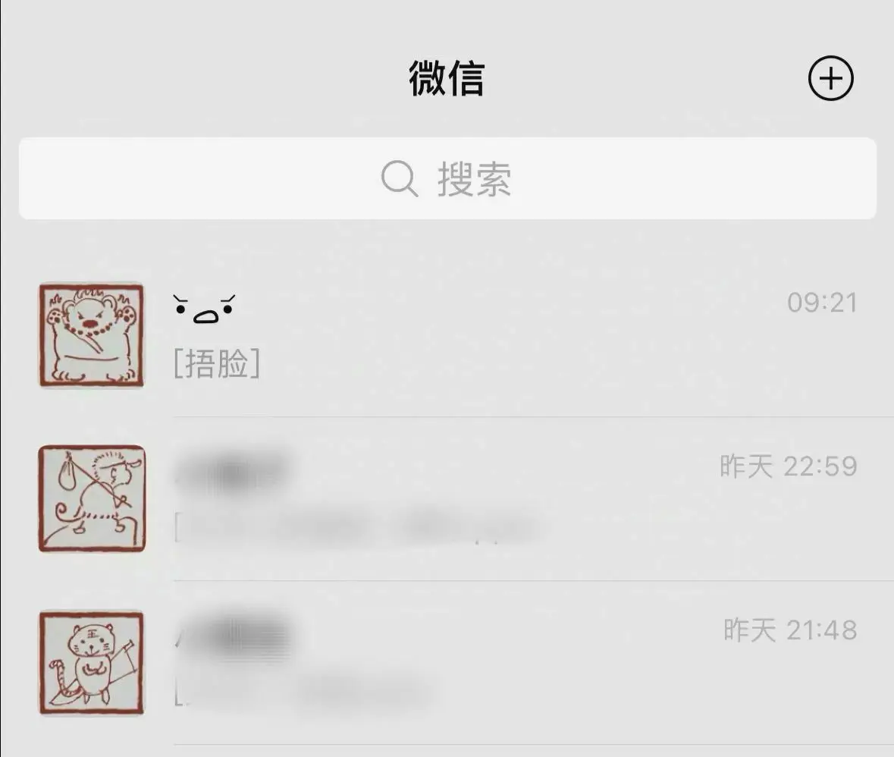Open the [捂脸] message preview

point(217,363)
